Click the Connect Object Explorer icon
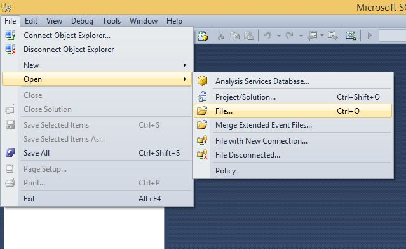Screen dimensions: 406x249 (10, 36)
